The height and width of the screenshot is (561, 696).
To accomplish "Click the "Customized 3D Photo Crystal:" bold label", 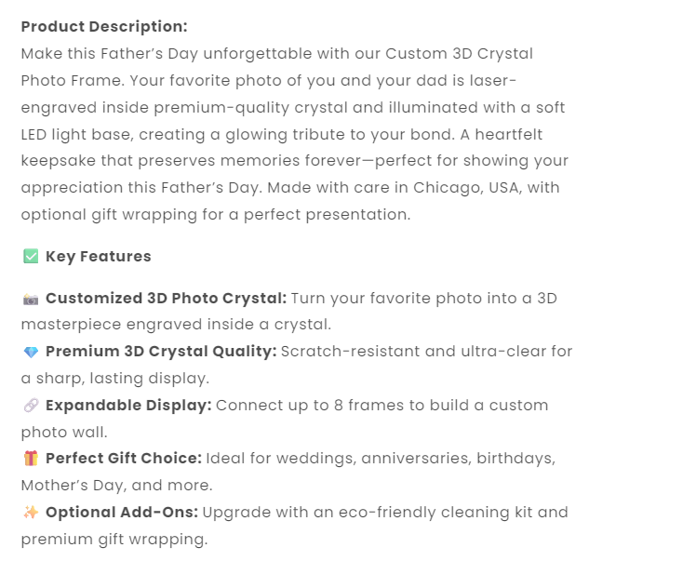I will pyautogui.click(x=166, y=299).
